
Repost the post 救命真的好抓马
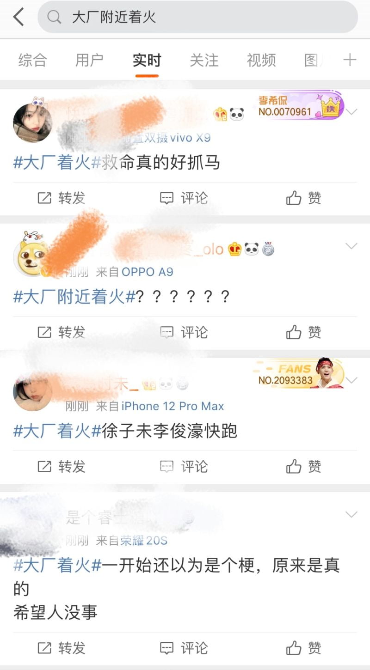[x=62, y=198]
